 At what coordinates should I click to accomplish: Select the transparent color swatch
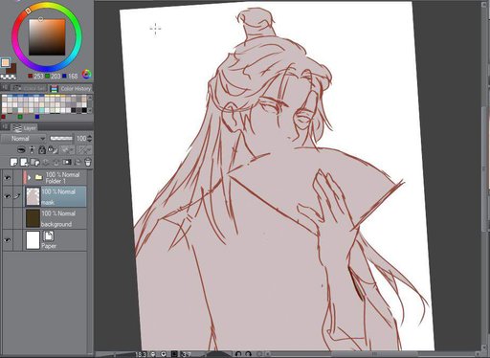[x=9, y=77]
